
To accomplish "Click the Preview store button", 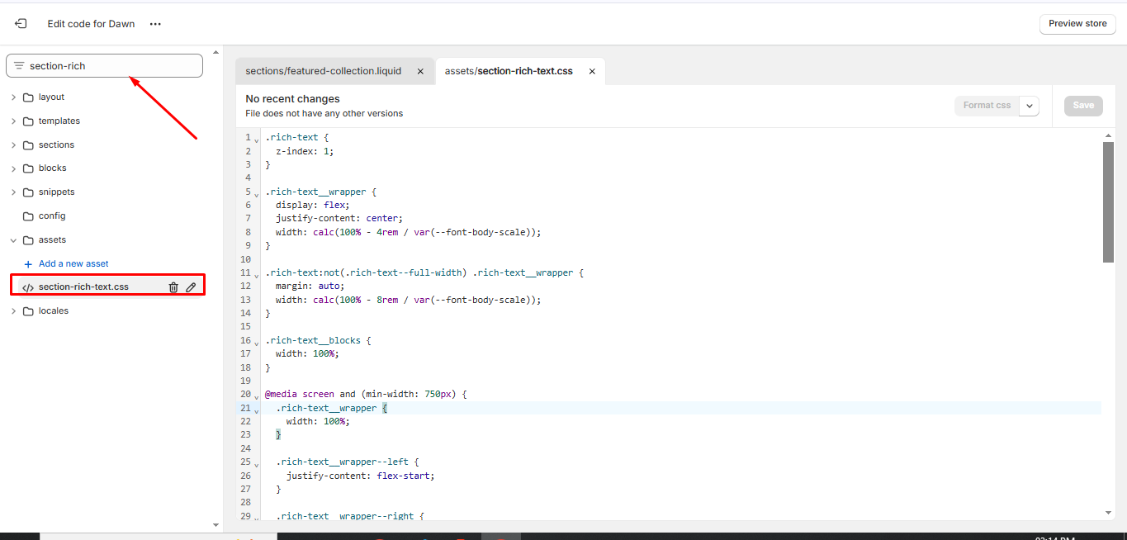I will (1077, 24).
